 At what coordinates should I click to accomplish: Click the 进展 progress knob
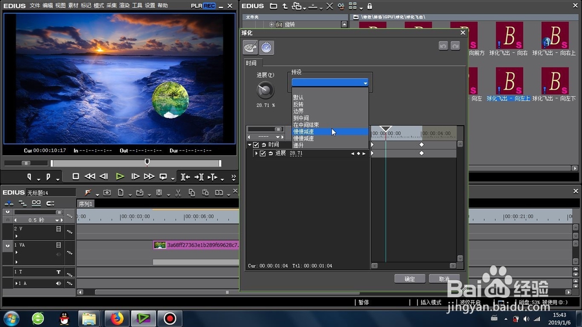click(265, 90)
